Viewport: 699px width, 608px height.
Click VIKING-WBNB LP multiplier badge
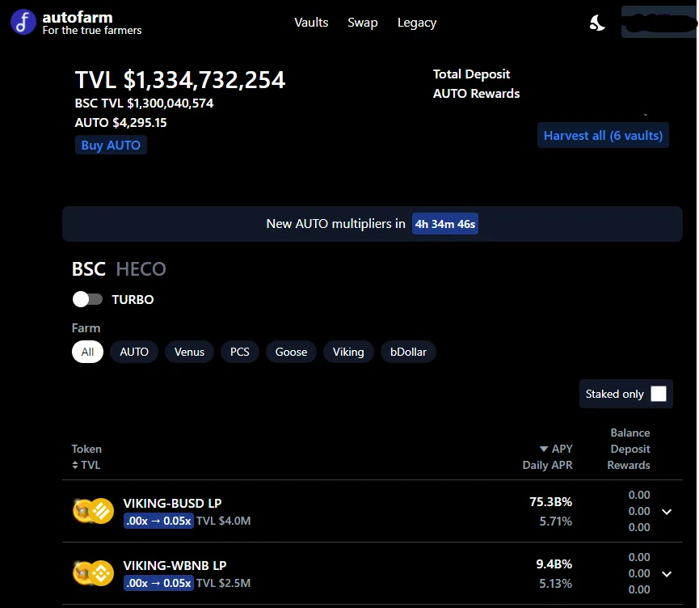pyautogui.click(x=158, y=583)
